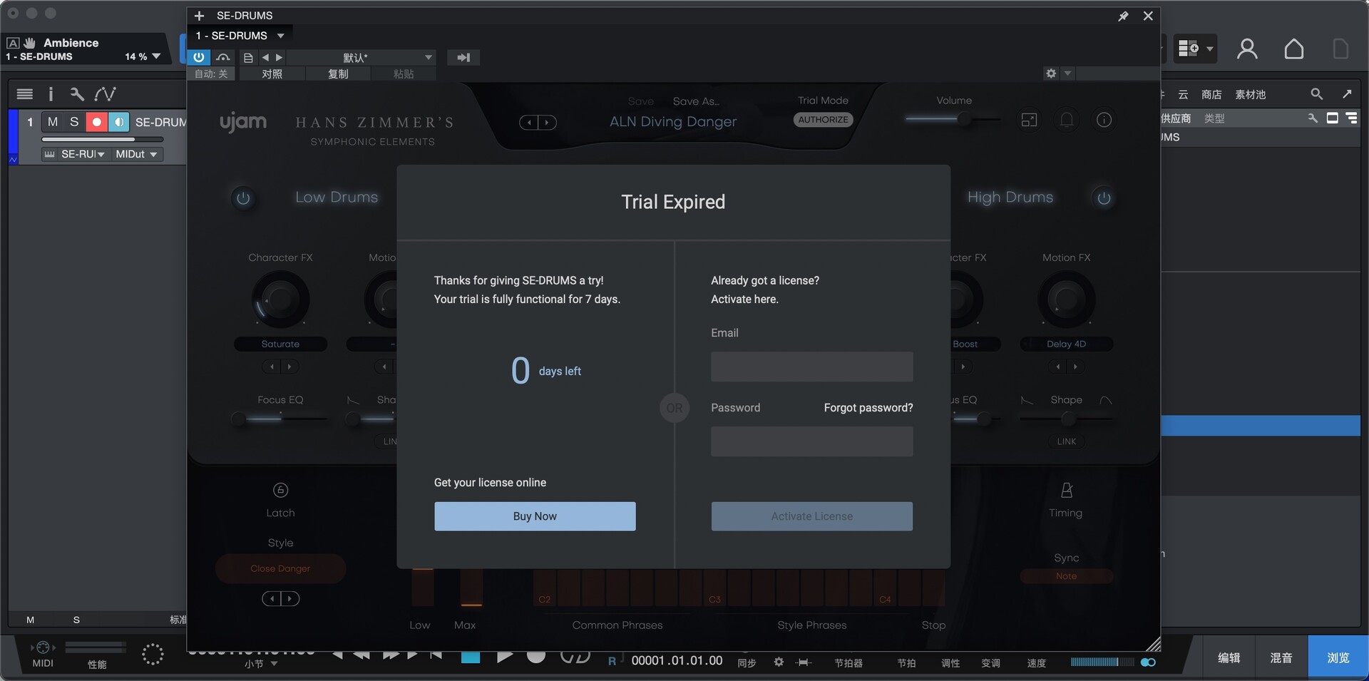Open the sidechain routing icon
This screenshot has height=681, width=1369.
pos(223,57)
